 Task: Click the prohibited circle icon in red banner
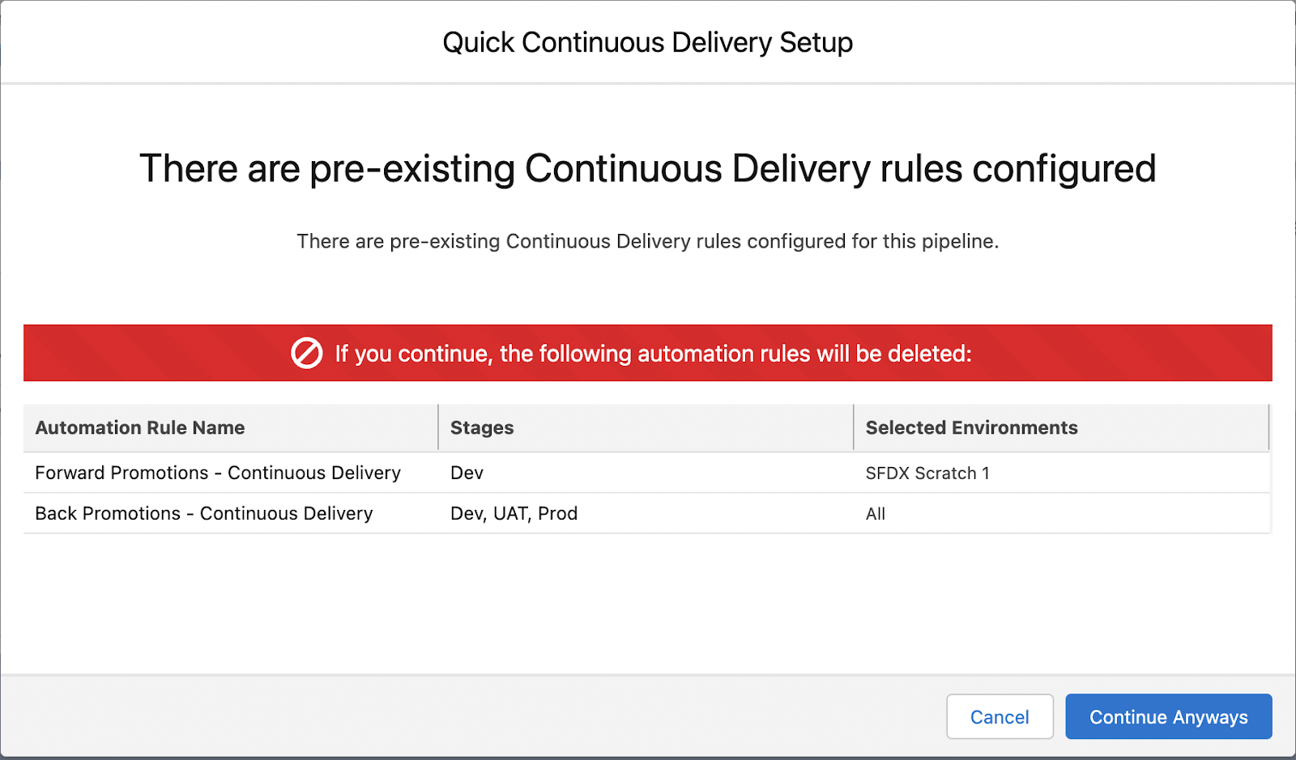coord(307,353)
